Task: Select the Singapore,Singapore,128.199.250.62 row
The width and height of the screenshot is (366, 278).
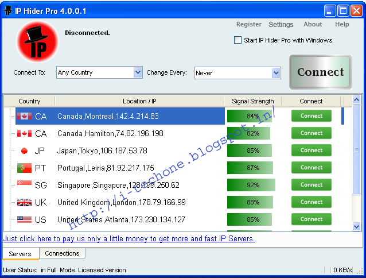Action: tap(120, 185)
